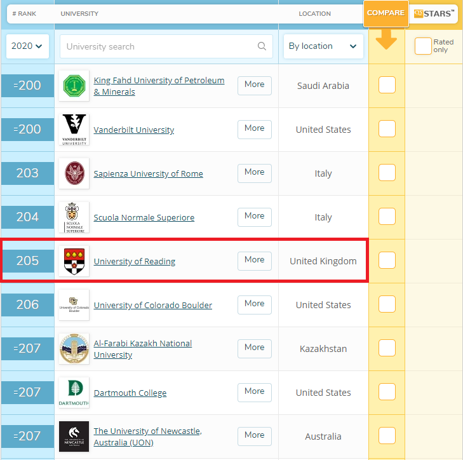This screenshot has width=463, height=460.
Task: Click the search magnifier icon
Action: [x=262, y=46]
